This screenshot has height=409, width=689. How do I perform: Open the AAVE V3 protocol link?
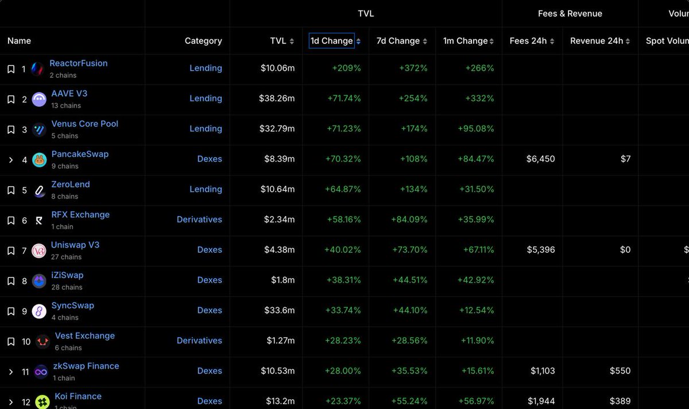(x=69, y=94)
